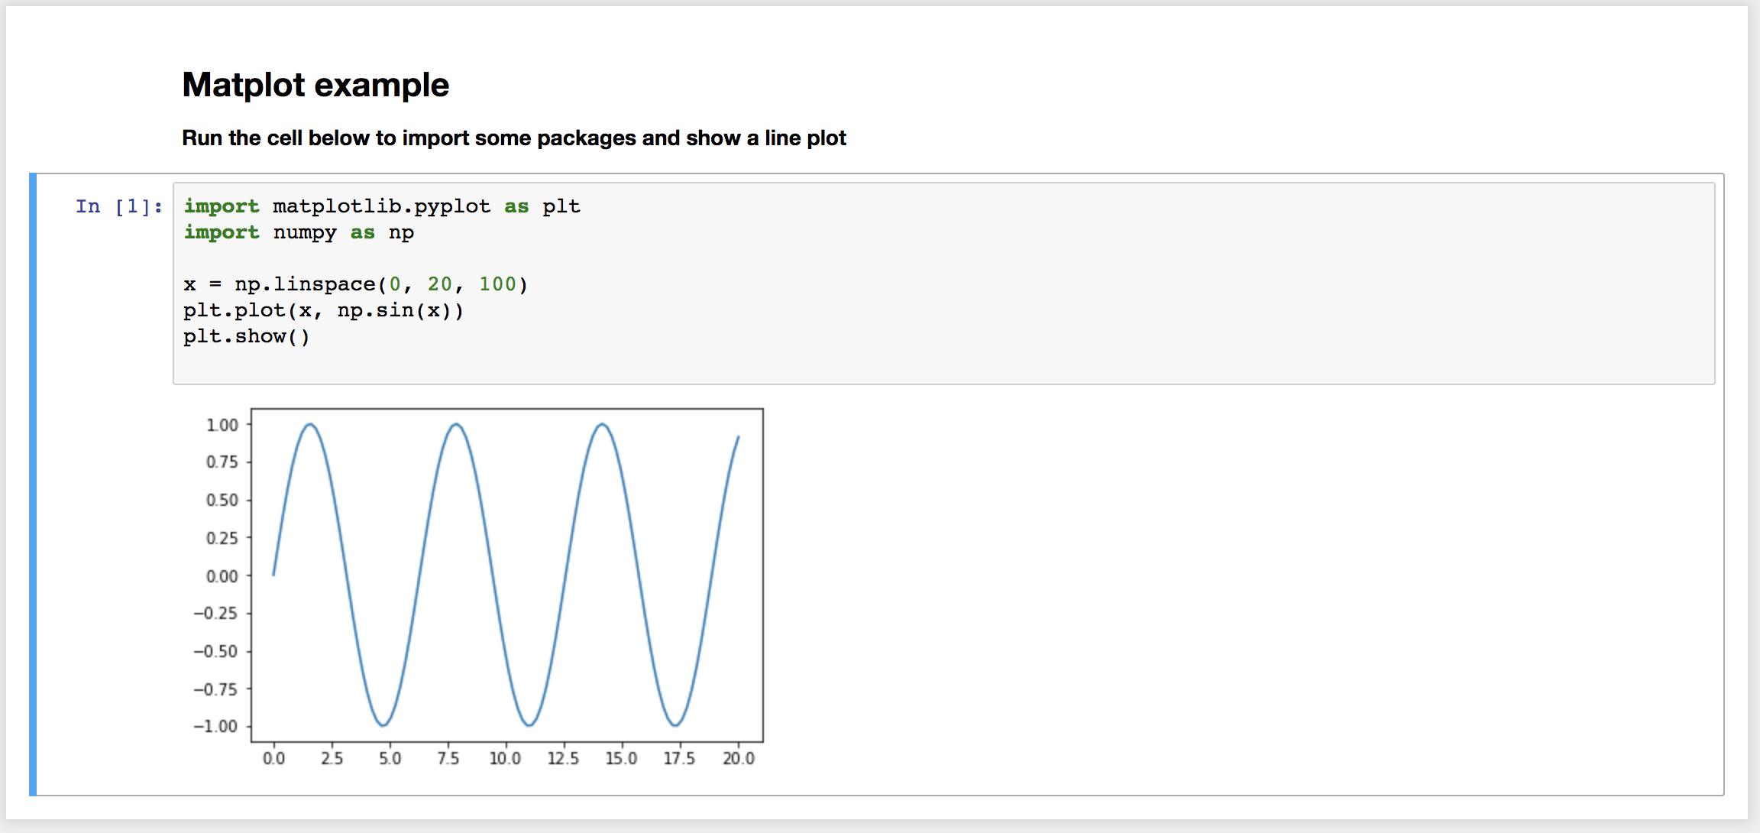The height and width of the screenshot is (833, 1760).
Task: Click the import matplotlib.pyplot code line
Action: pos(382,206)
